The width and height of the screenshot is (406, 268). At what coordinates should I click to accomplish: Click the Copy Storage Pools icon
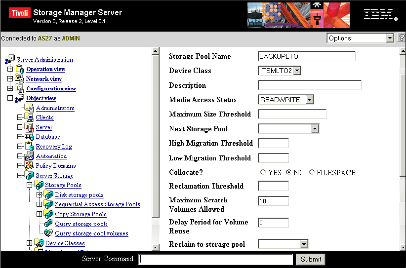(48, 214)
